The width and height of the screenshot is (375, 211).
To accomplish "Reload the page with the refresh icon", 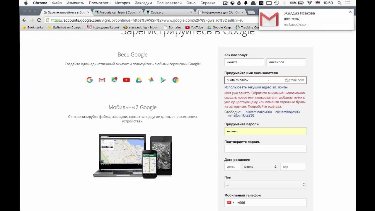I will (39, 20).
